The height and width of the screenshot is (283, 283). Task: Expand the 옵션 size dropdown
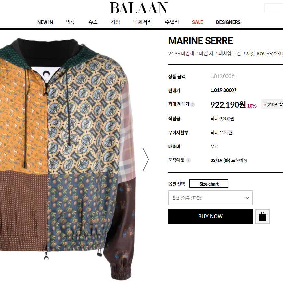click(x=210, y=198)
